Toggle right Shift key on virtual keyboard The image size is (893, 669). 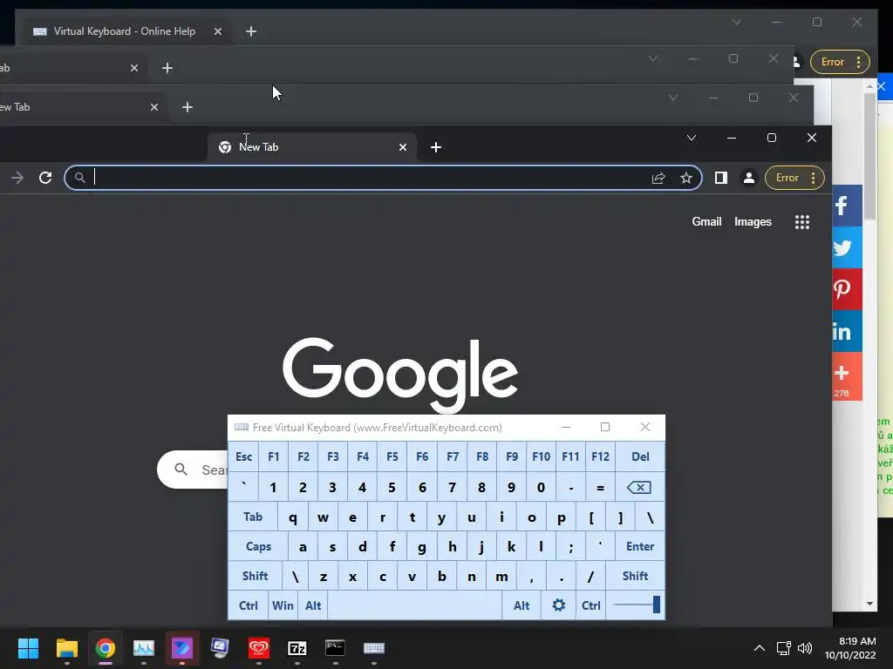pyautogui.click(x=635, y=577)
